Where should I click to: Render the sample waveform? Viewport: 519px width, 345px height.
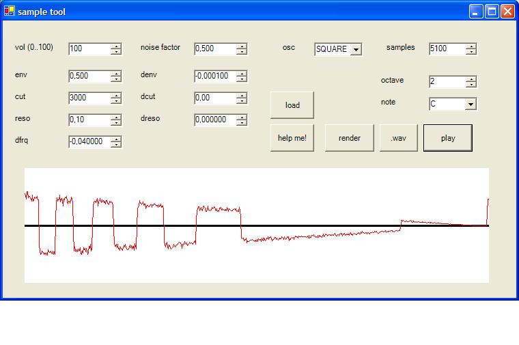[349, 138]
